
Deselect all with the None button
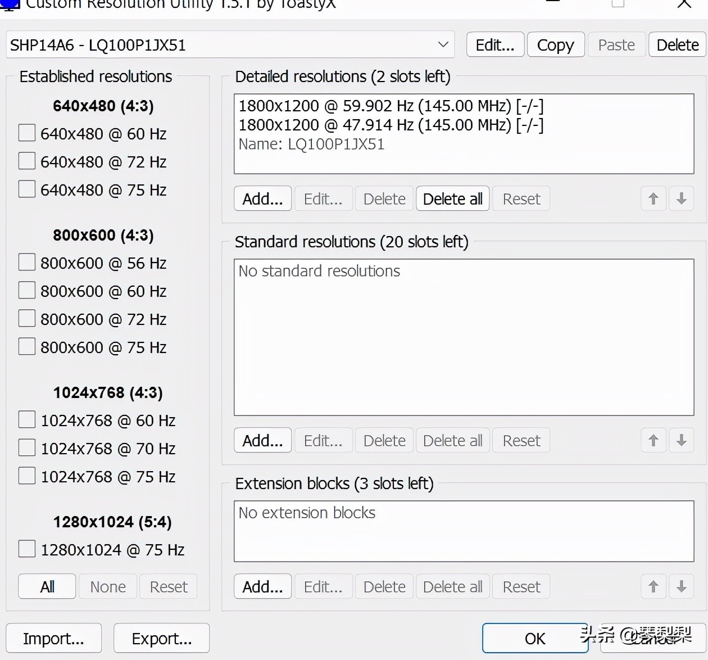tap(107, 586)
